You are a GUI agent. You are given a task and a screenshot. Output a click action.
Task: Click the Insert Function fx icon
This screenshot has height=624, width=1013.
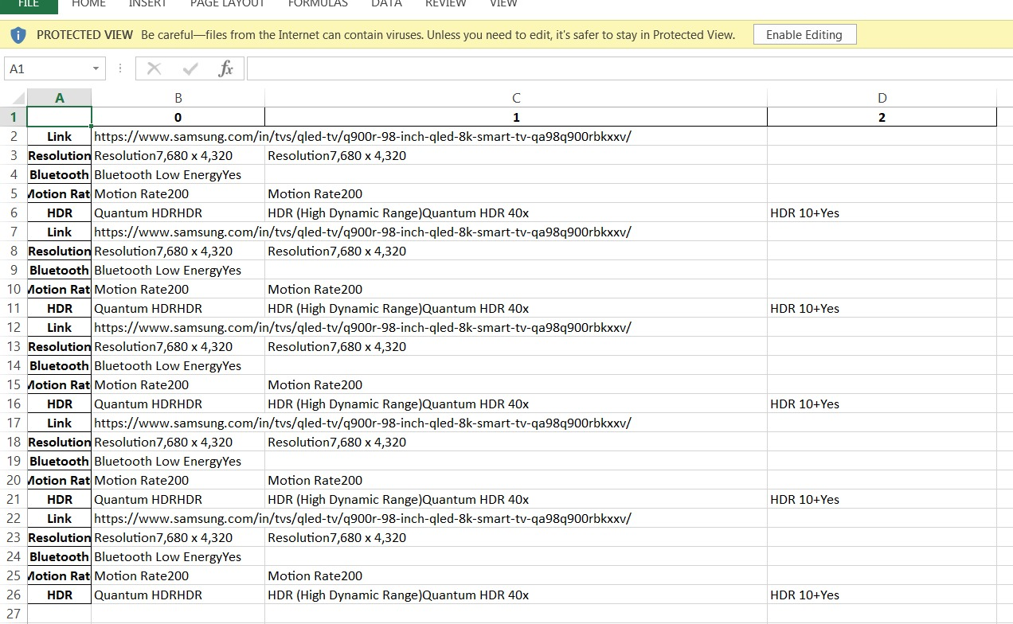[x=225, y=68]
